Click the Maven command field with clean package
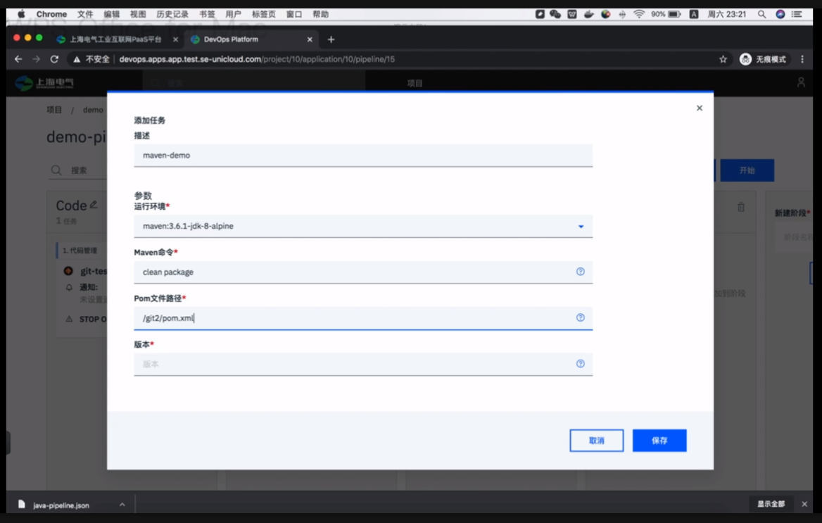 click(352, 272)
